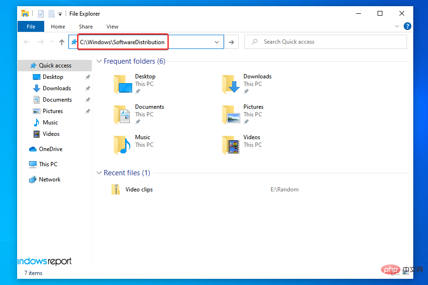Unpin Desktop from Quick access
This screenshot has height=285, width=428.
coord(88,76)
